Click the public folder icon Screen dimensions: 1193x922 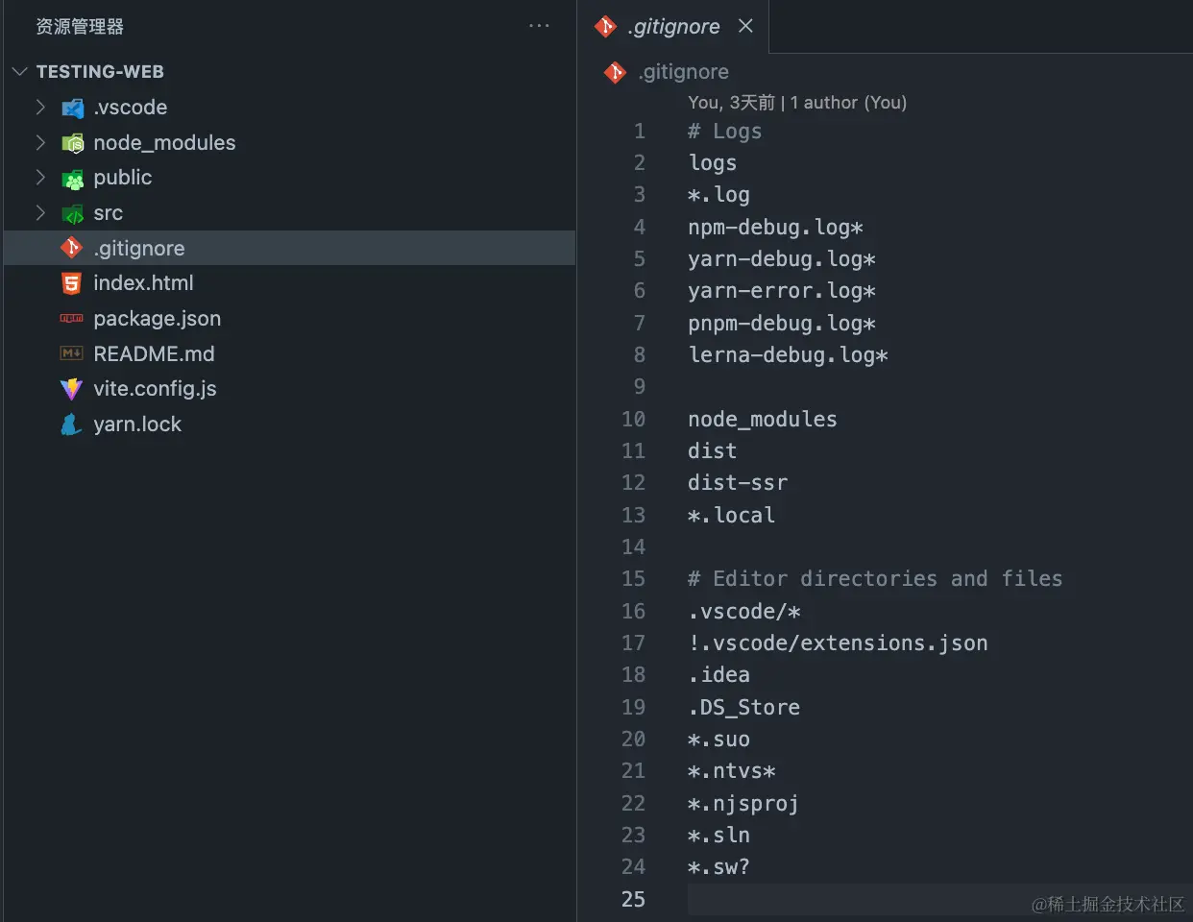72,178
